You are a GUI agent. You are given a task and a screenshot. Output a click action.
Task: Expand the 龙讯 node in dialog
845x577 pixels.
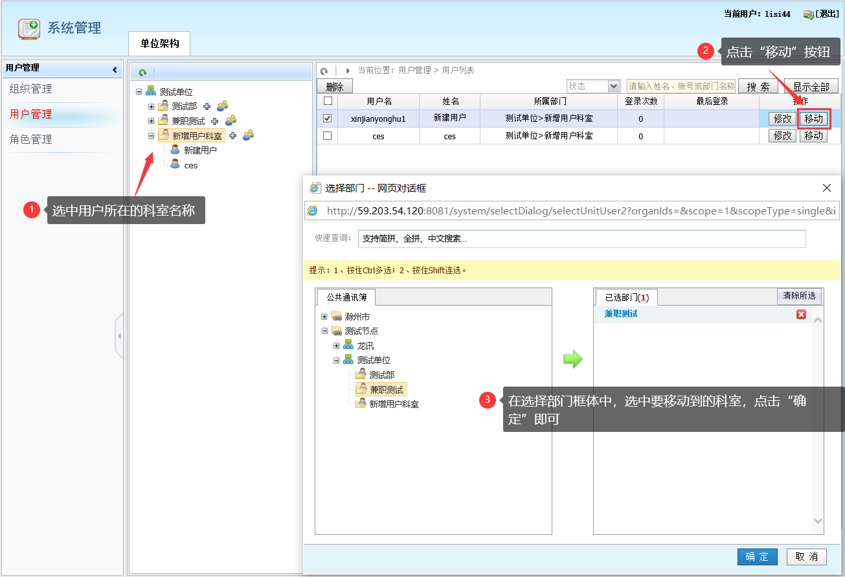tap(337, 346)
